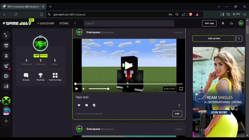Open Brave Rewards triangle icon
This screenshot has width=249, height=140.
(197, 14)
